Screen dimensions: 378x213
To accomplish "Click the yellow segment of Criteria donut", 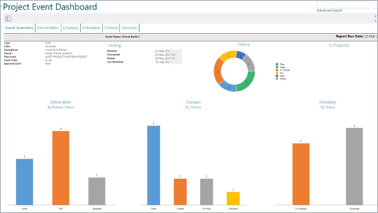I will click(227, 56).
